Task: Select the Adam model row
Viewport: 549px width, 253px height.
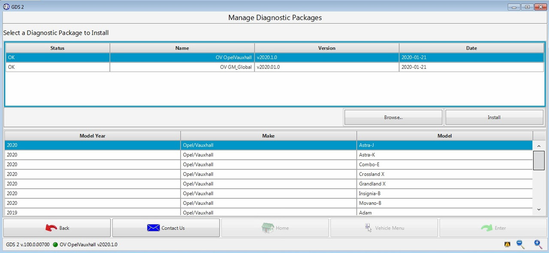Action: [268, 212]
